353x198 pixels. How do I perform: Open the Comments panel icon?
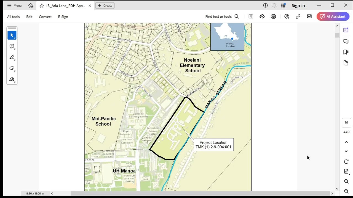coord(346,41)
